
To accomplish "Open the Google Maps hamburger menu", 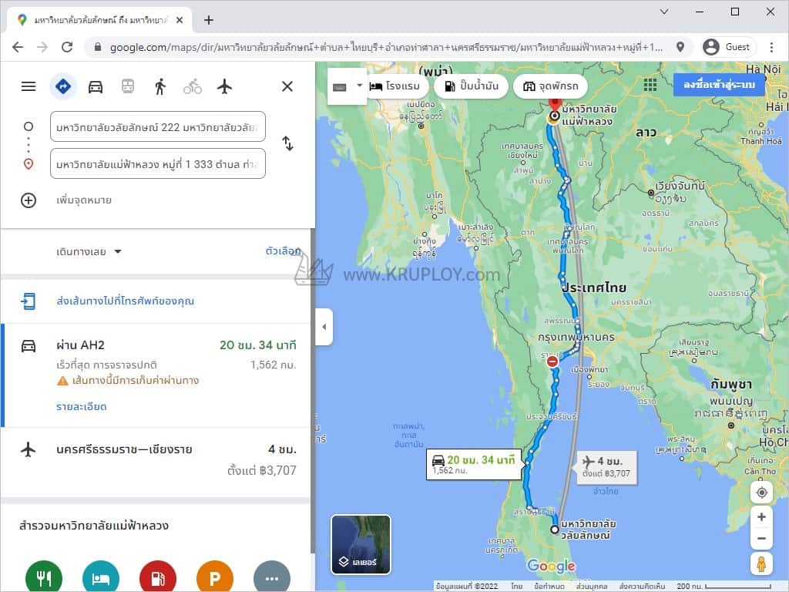I will 29,86.
